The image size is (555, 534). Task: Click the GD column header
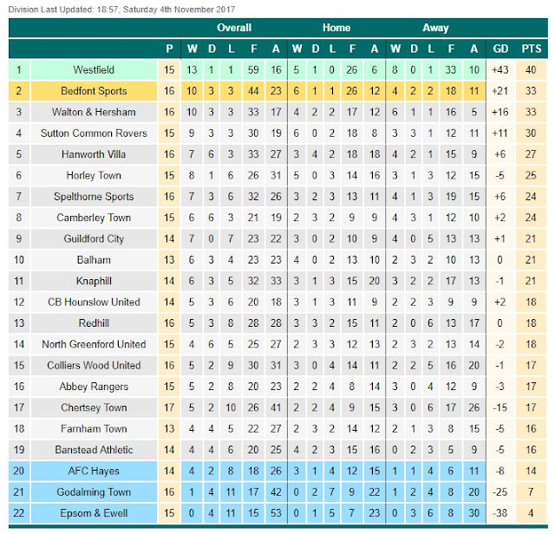[500, 49]
